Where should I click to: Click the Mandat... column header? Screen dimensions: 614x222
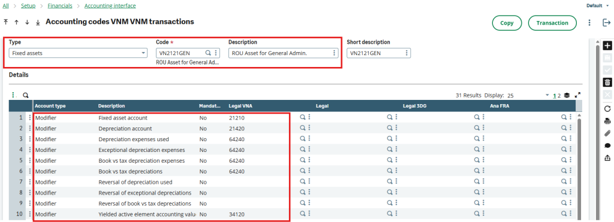click(210, 106)
